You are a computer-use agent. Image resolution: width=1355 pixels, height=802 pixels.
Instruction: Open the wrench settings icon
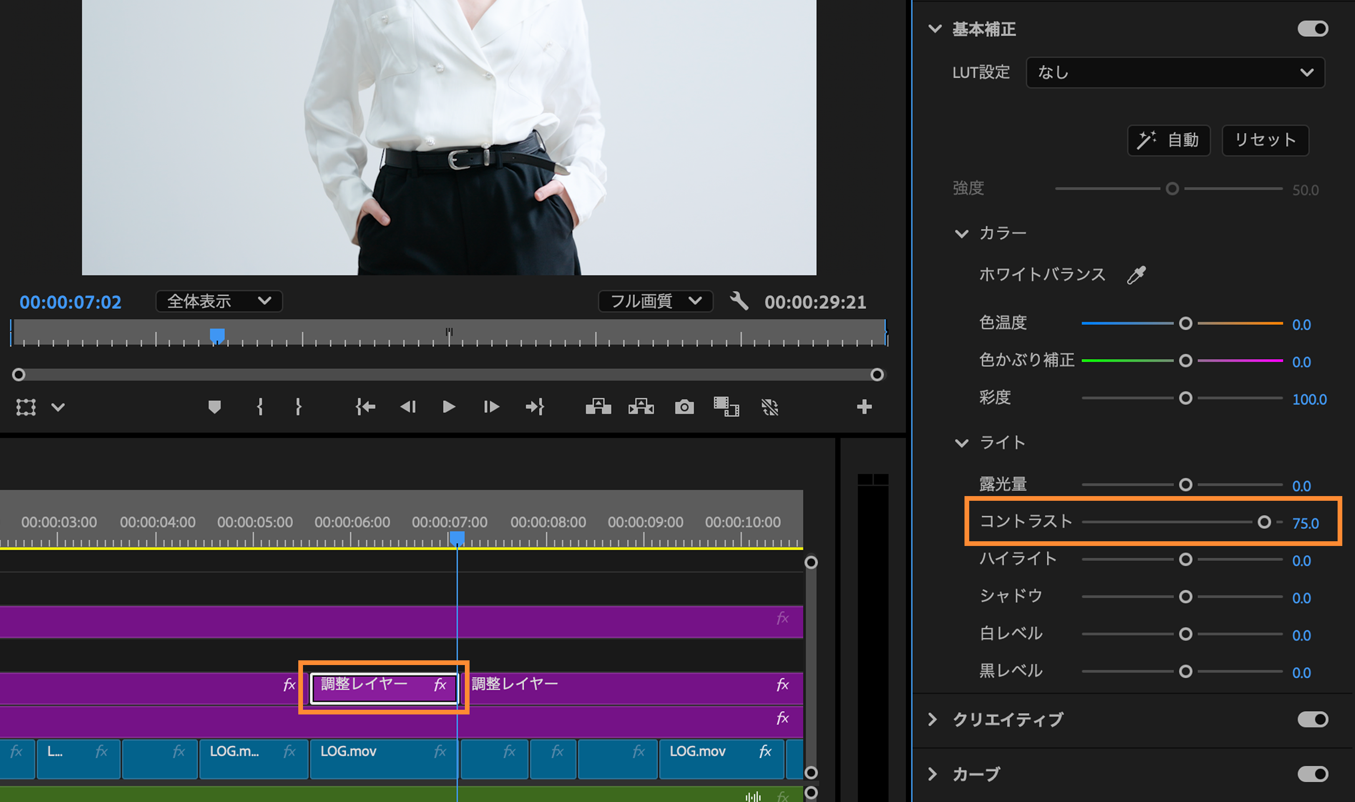point(739,300)
